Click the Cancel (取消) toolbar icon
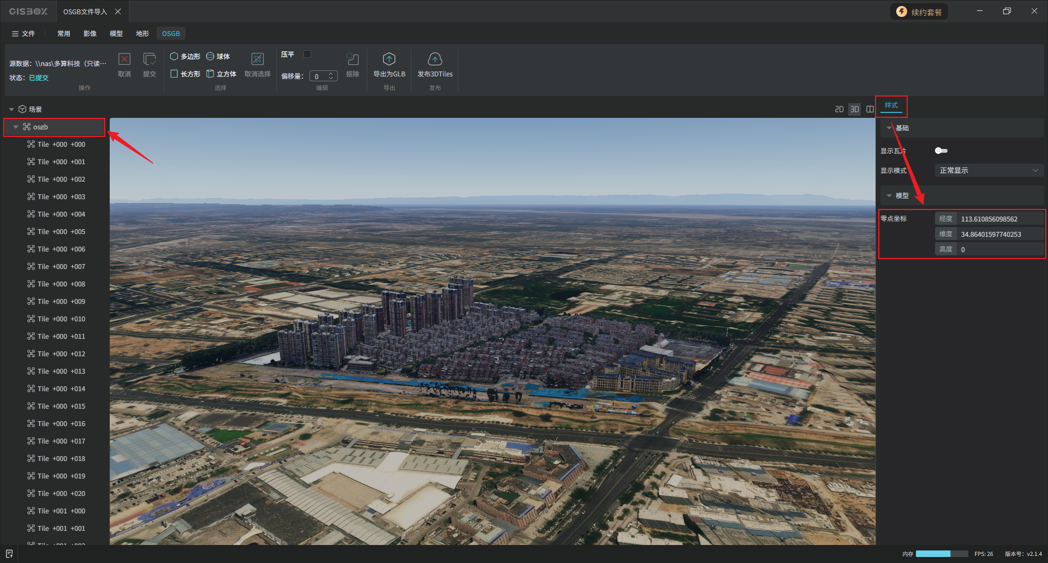 pos(124,59)
